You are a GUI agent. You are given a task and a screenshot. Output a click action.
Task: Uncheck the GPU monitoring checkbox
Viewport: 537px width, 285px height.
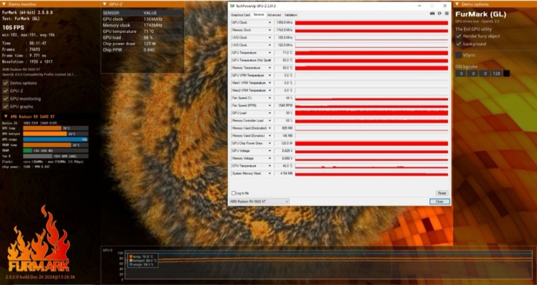point(5,99)
